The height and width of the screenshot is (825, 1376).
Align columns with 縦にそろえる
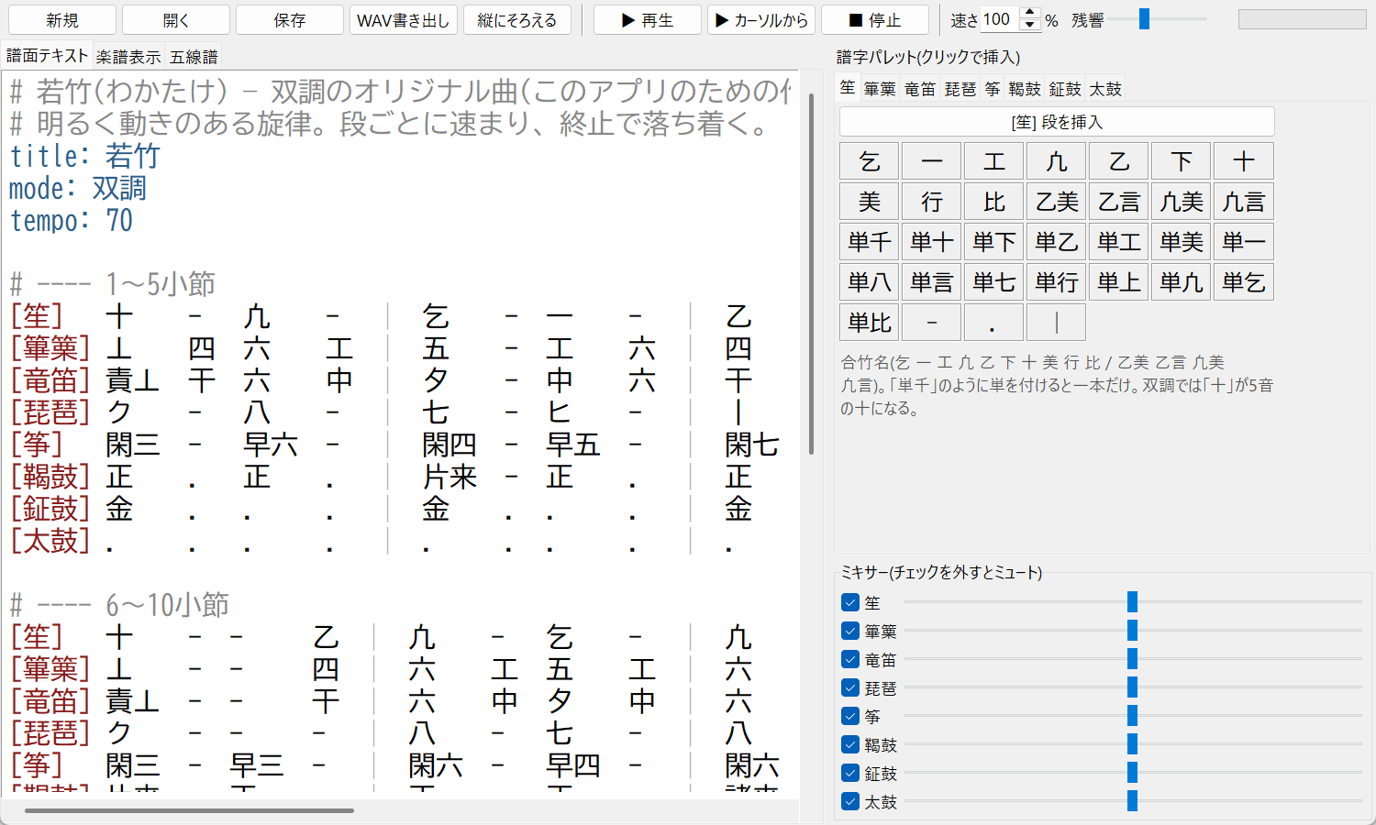[517, 20]
